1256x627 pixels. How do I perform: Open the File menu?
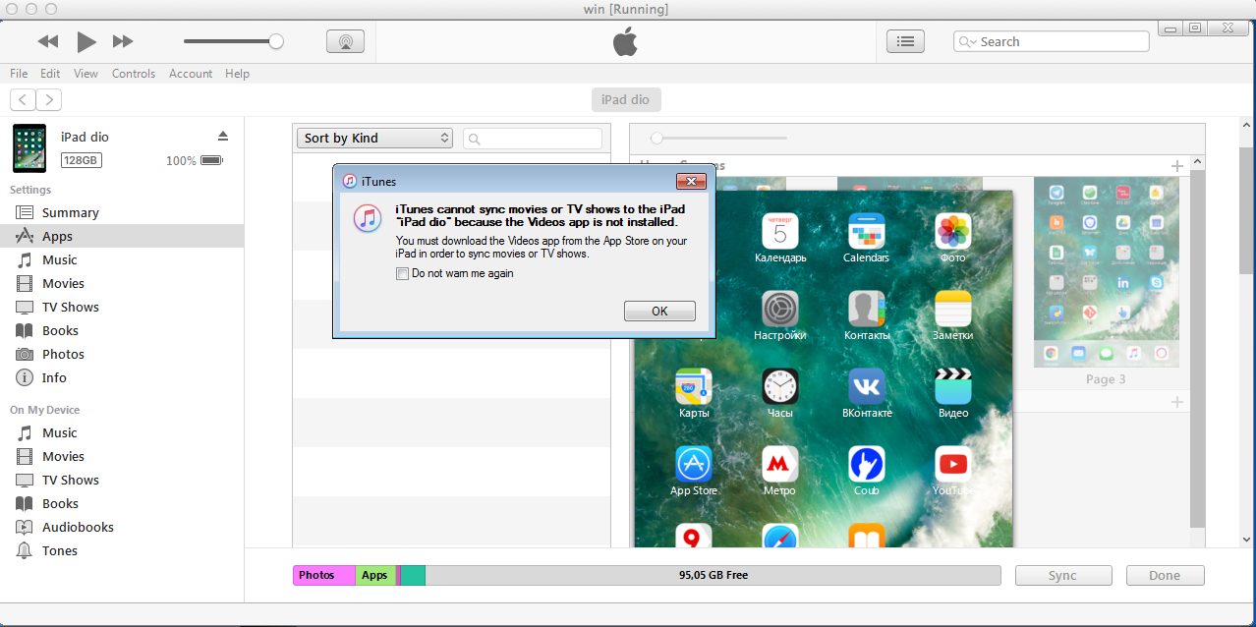click(x=19, y=74)
